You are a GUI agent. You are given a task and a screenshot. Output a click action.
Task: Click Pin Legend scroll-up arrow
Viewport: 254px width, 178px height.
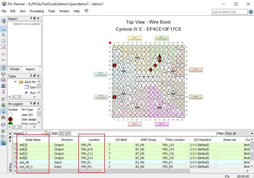pyautogui.click(x=39, y=109)
